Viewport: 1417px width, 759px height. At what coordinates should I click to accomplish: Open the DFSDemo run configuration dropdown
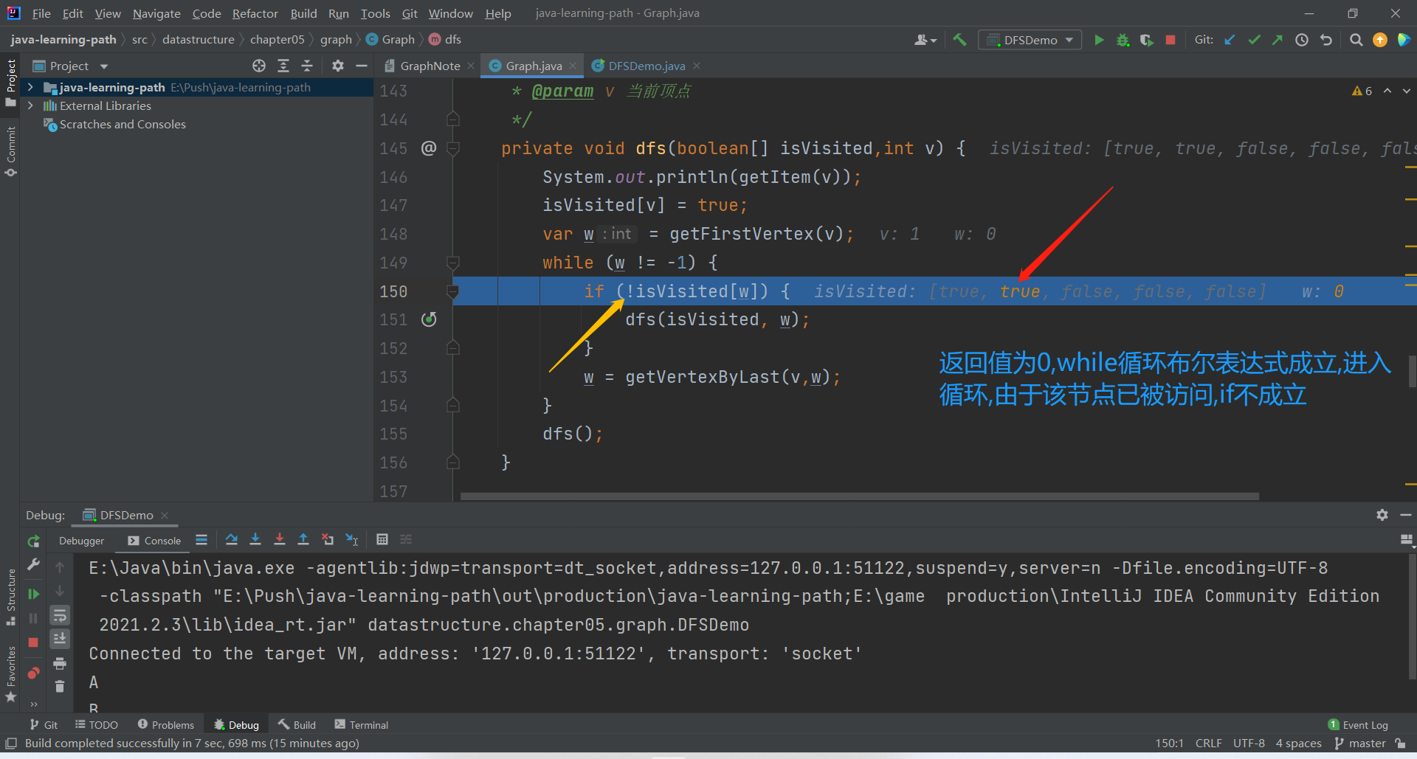pos(1030,40)
